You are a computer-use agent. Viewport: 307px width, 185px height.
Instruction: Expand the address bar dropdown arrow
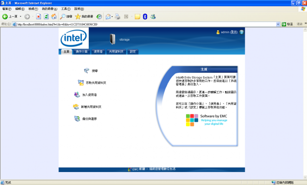click(x=278, y=24)
